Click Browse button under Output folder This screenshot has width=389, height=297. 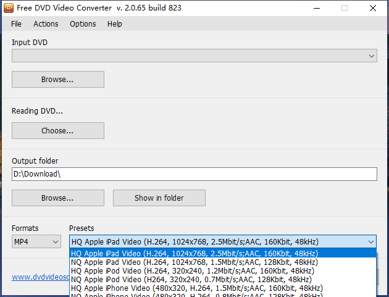[x=58, y=198]
